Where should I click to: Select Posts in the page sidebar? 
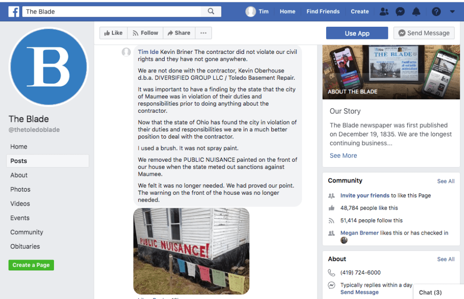click(48, 161)
